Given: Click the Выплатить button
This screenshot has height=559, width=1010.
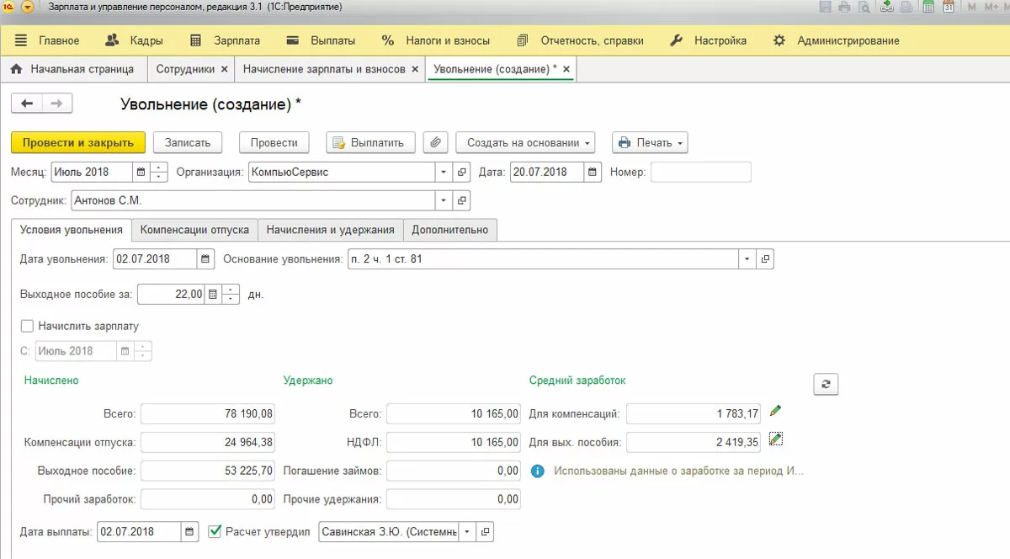Looking at the screenshot, I should [x=370, y=142].
